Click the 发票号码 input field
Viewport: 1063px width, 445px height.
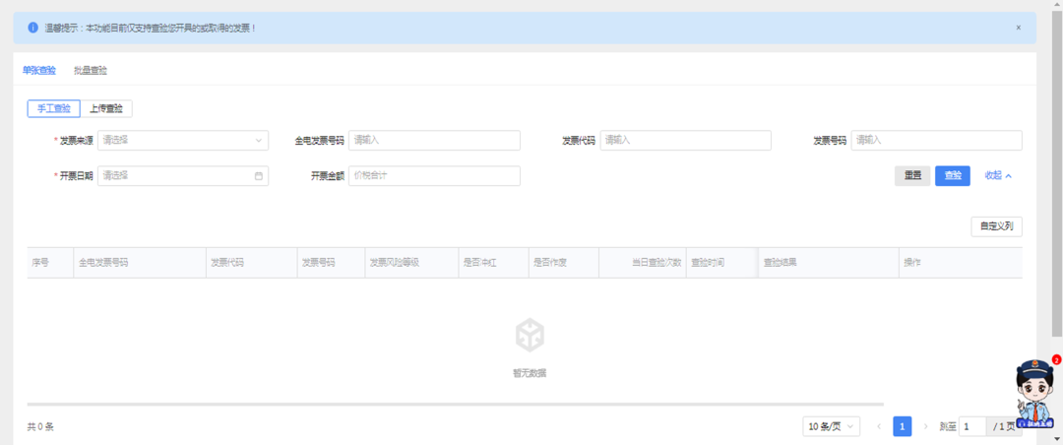(936, 141)
